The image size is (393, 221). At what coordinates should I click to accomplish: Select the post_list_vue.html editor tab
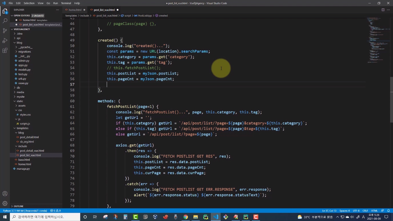pos(104,10)
